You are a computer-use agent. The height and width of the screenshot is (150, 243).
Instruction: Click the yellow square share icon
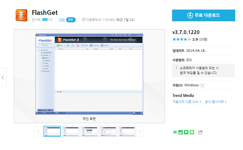click(x=192, y=132)
